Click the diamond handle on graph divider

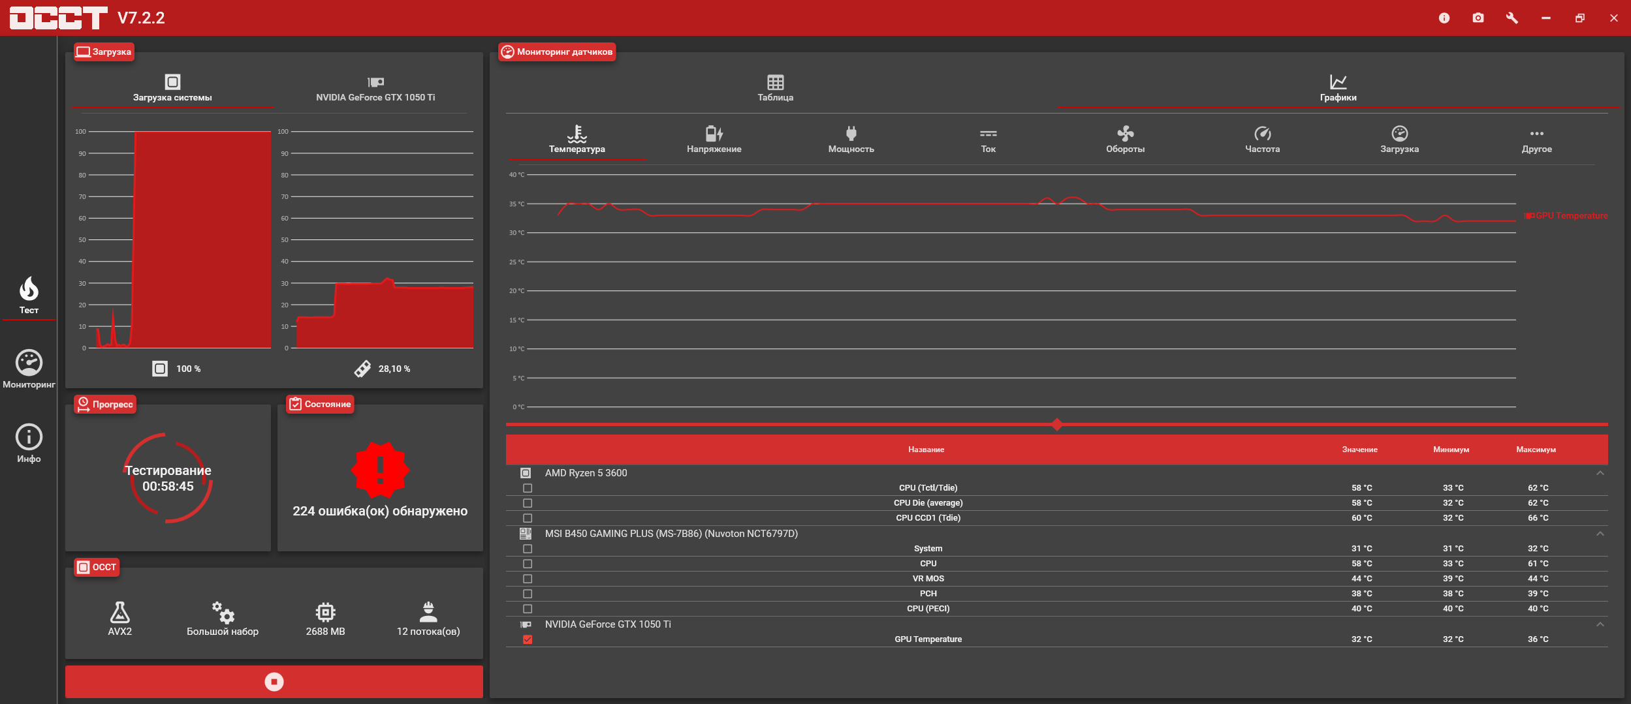1057,425
